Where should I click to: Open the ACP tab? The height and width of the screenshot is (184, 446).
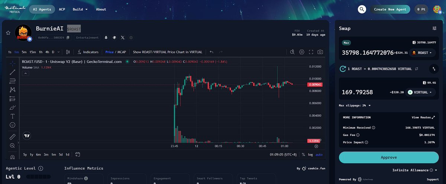coord(62,9)
